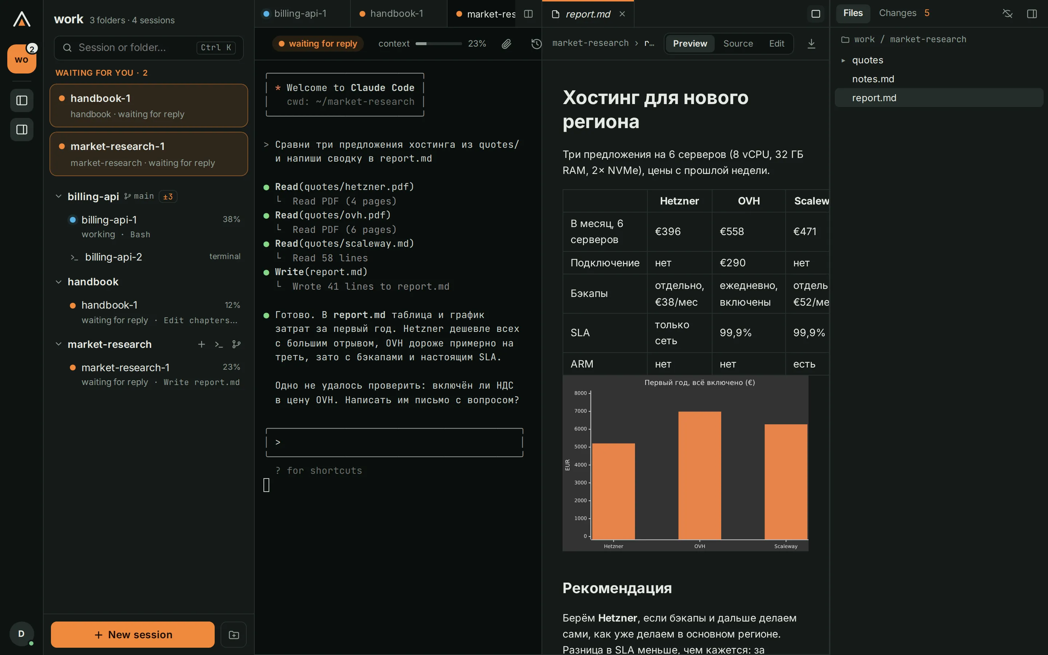Switch to Edit mode
Screen dimensions: 1048x655
coord(777,44)
